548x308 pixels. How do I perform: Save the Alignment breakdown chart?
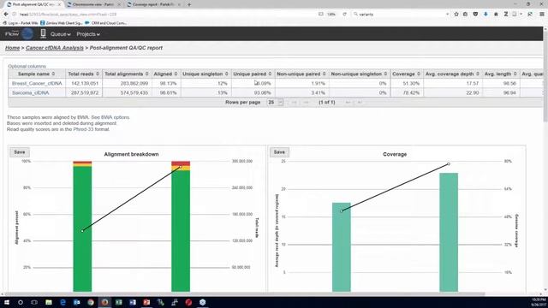coord(19,152)
